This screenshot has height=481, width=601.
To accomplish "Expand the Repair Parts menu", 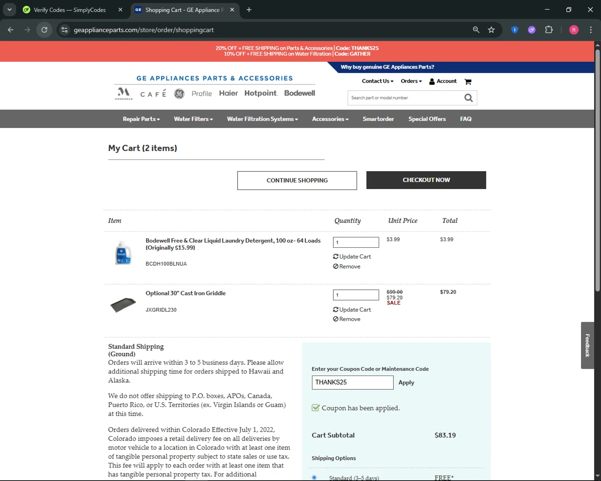I will 141,119.
